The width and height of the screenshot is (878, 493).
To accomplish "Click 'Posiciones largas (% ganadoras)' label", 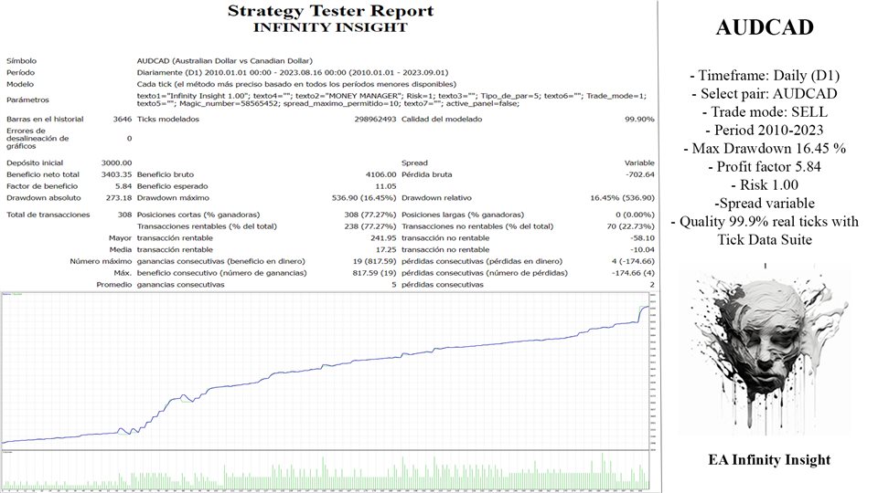I will pos(463,215).
